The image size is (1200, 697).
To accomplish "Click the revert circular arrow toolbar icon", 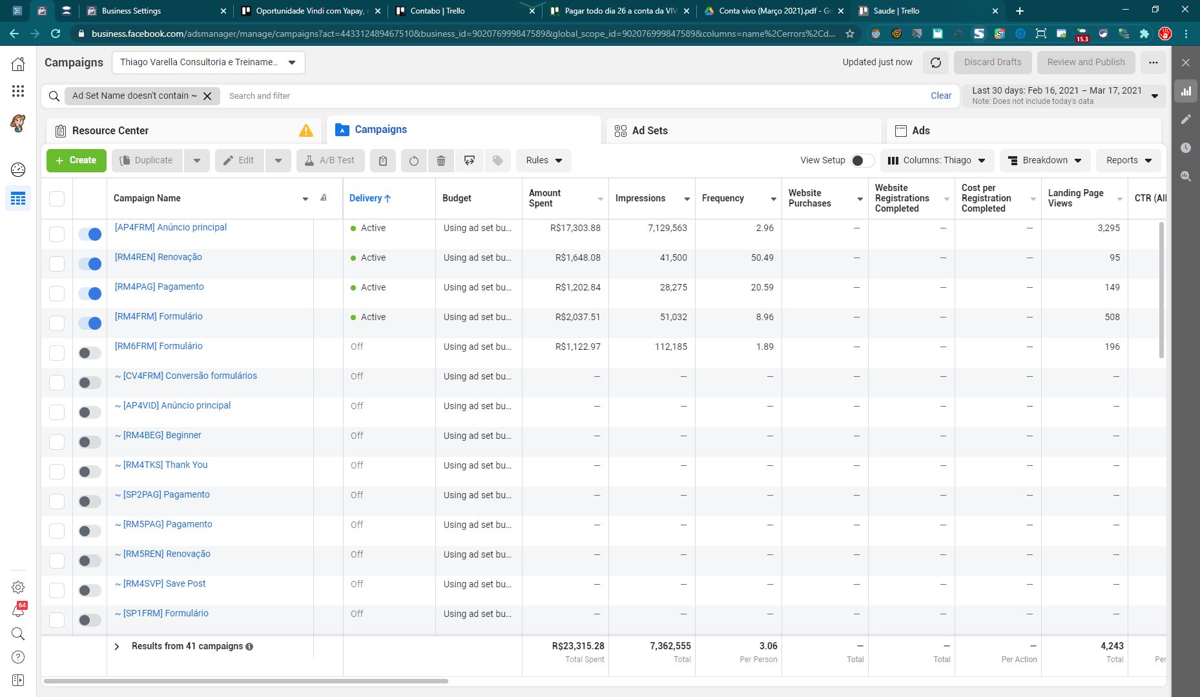I will (413, 161).
